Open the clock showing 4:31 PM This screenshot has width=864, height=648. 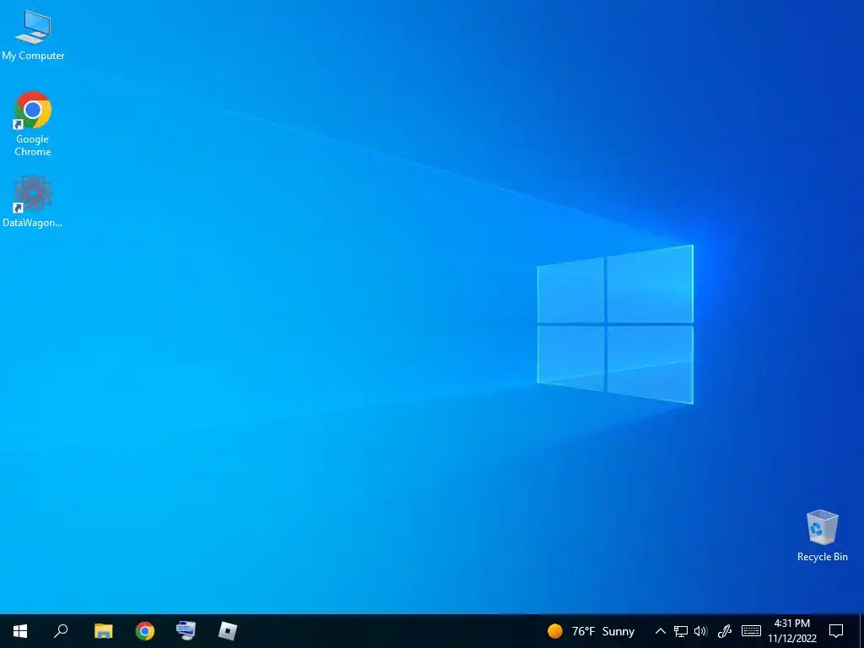click(792, 631)
